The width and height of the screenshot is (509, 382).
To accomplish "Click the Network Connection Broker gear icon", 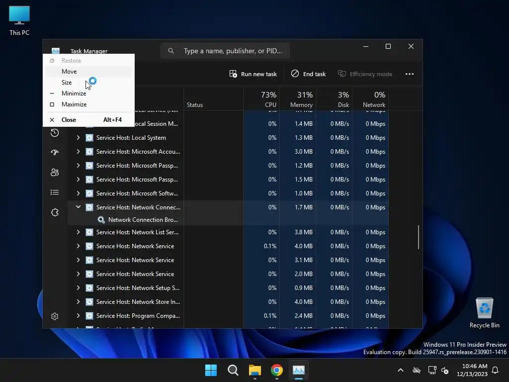I will pos(101,220).
